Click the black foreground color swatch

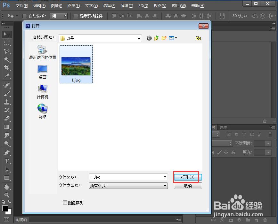pos(4,208)
